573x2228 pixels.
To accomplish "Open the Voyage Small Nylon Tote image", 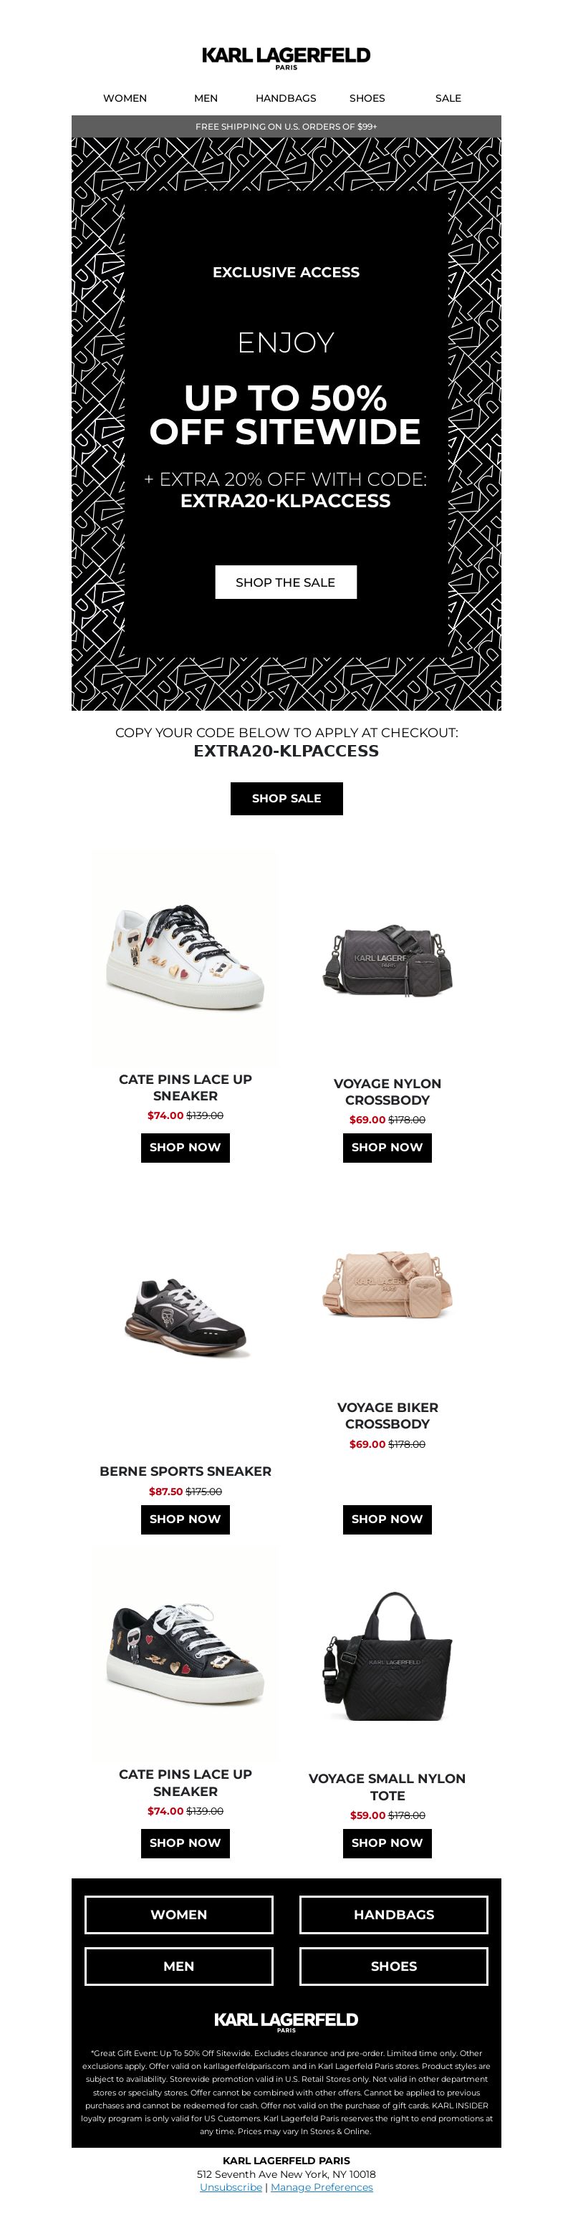I will (387, 1656).
